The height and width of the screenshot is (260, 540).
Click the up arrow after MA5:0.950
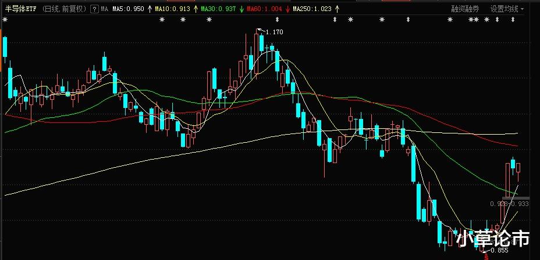tap(150, 9)
